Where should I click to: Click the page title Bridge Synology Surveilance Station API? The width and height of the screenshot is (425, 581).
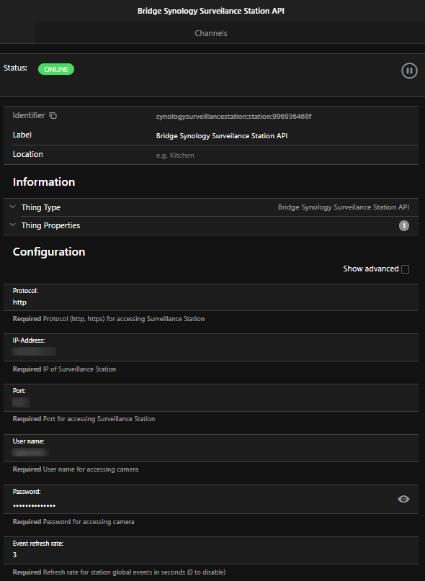[x=210, y=11]
